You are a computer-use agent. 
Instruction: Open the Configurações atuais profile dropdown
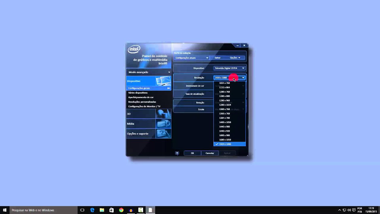[192, 58]
